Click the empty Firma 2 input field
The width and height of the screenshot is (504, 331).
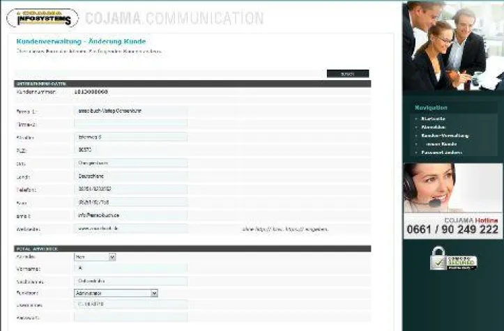click(131, 124)
